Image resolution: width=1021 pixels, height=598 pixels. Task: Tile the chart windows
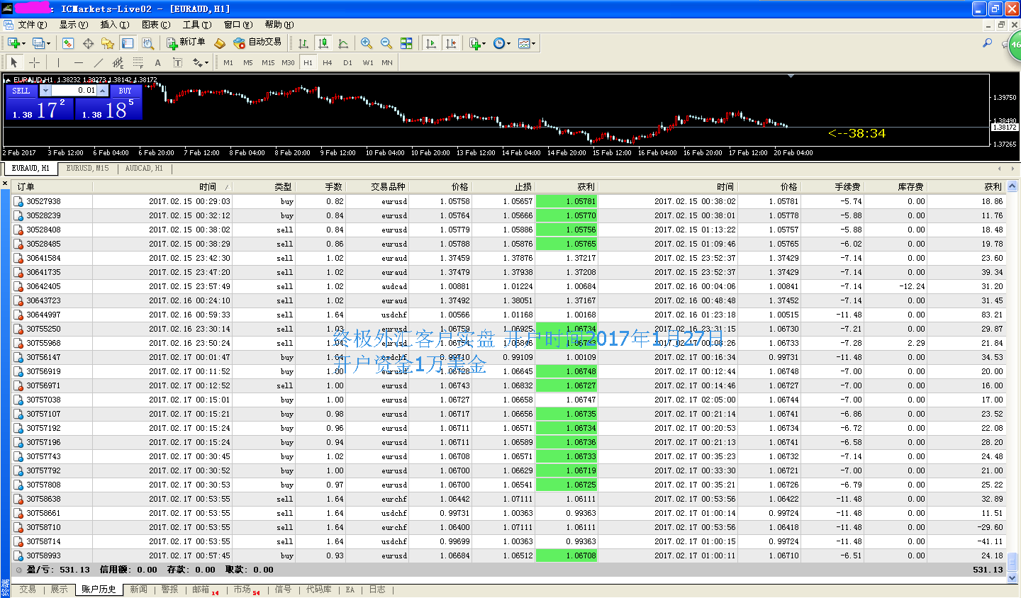tap(406, 43)
